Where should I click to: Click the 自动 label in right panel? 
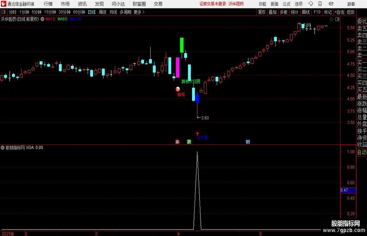[362, 152]
